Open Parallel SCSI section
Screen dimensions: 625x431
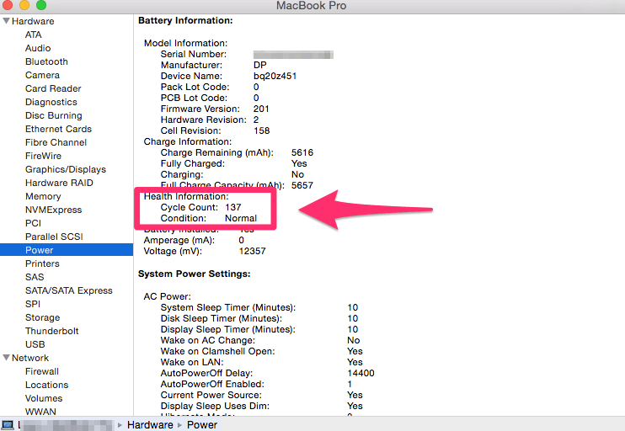[x=54, y=237]
